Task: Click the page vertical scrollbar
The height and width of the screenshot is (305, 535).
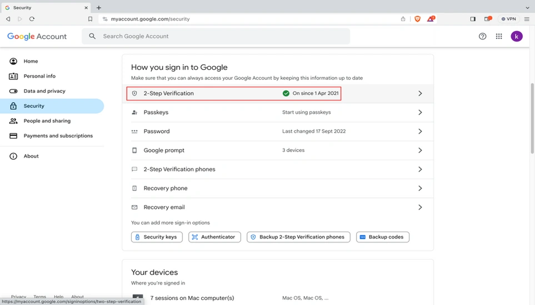Action: (x=532, y=119)
